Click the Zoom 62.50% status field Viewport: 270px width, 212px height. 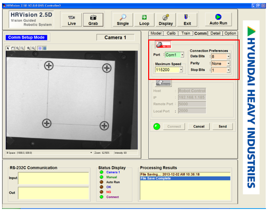pyautogui.click(x=103, y=153)
